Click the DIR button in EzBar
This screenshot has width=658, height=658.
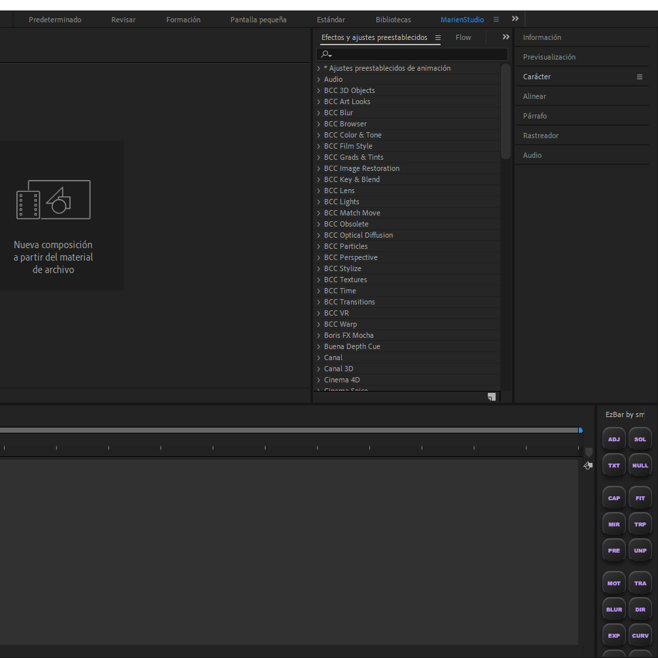tap(640, 609)
